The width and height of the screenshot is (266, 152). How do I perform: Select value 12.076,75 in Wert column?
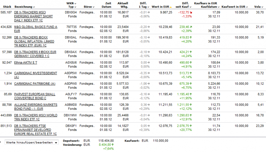click(165, 126)
